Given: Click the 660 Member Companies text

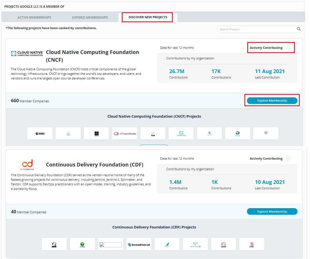Looking at the screenshot, I should tap(30, 101).
